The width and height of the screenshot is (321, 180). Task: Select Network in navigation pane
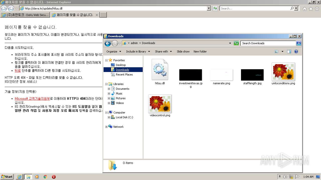pyautogui.click(x=118, y=127)
